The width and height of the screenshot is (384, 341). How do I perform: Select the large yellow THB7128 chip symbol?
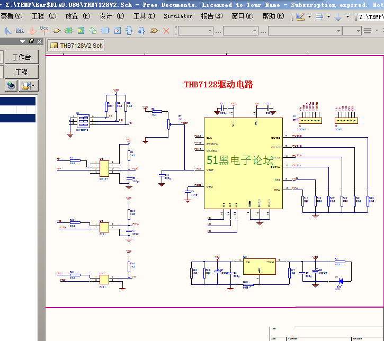[x=244, y=163]
